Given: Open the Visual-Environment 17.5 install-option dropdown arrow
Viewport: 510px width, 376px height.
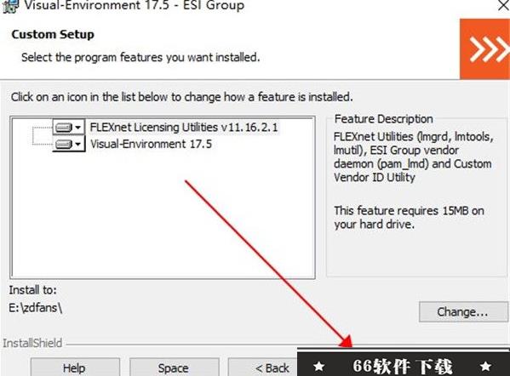Looking at the screenshot, I should pos(78,144).
